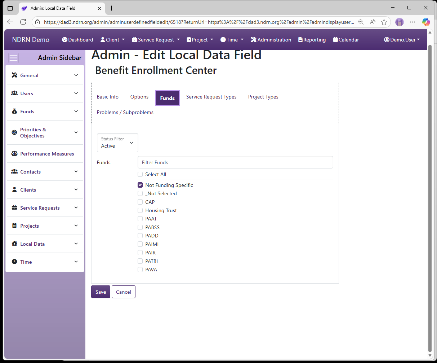This screenshot has width=437, height=363.
Task: Switch to Service Request Types tab
Action: point(211,97)
